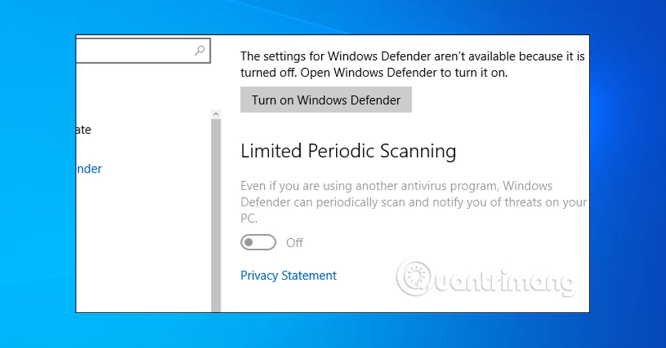
Task: Click the gray sidebar scrollbar thumb
Action: coord(216,215)
